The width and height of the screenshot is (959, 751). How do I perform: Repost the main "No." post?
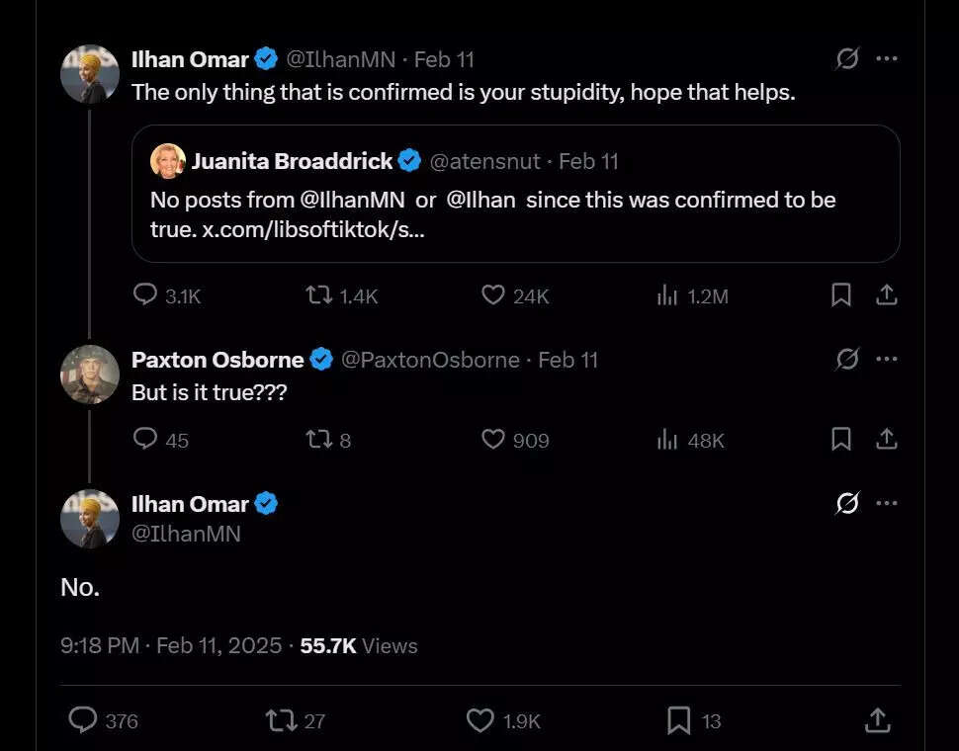(282, 720)
